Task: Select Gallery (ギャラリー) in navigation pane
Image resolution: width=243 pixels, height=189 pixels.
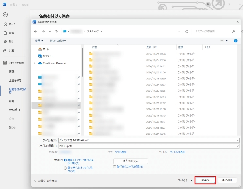Action: 45,56
